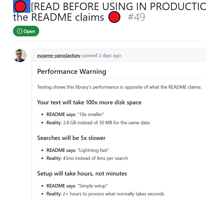Open the eugene-yaroslavtsev username link
The width and height of the screenshot is (206, 201).
coord(59,55)
